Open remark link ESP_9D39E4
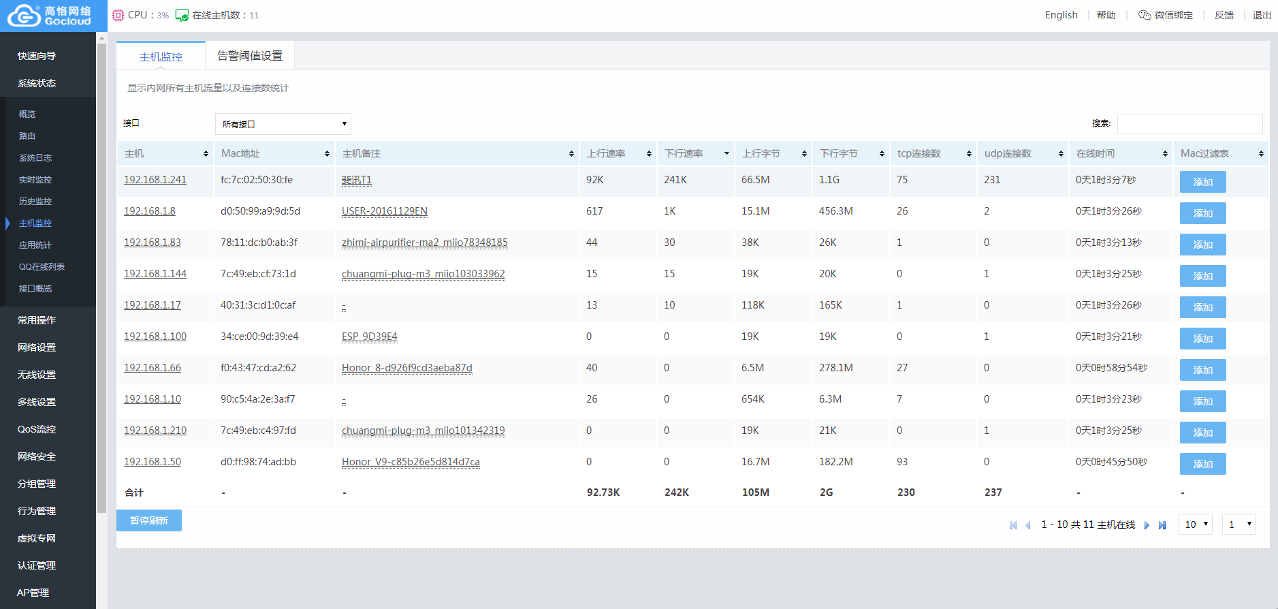 coord(370,337)
